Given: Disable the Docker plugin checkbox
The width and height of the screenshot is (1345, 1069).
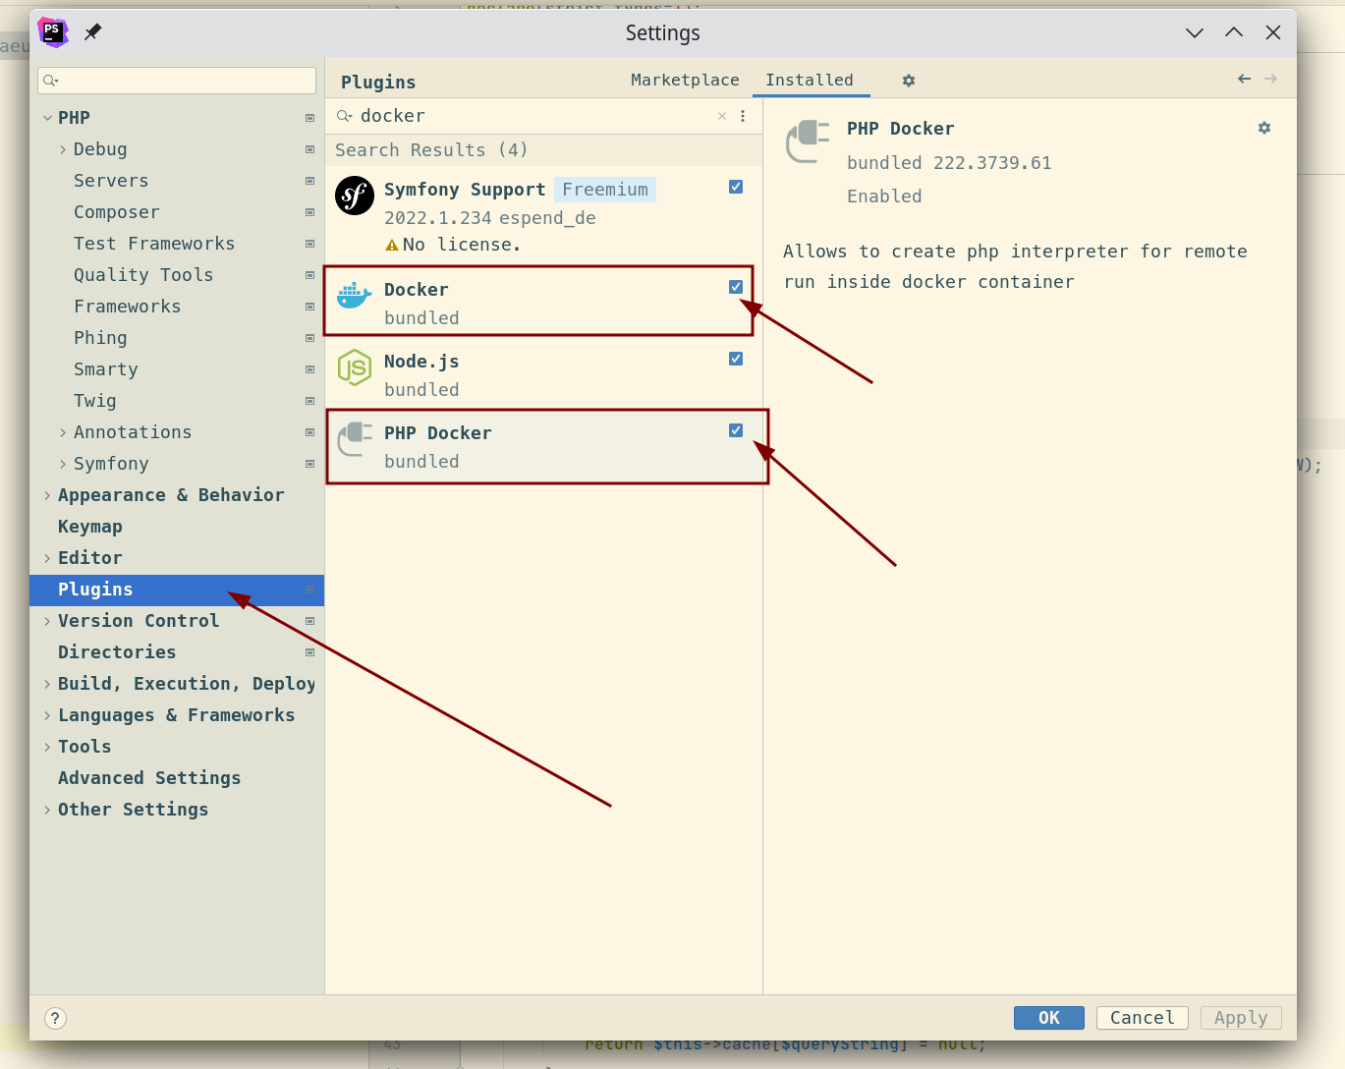Looking at the screenshot, I should pos(736,286).
